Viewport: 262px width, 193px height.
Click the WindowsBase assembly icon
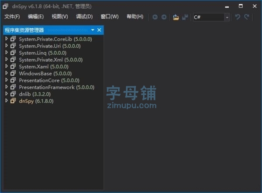coord(13,73)
